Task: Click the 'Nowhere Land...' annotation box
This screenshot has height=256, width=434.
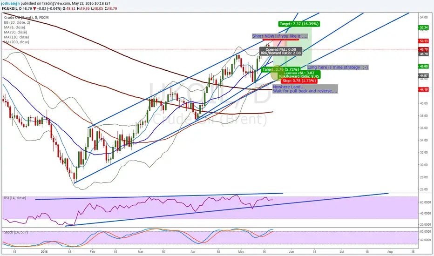Action: [305, 89]
